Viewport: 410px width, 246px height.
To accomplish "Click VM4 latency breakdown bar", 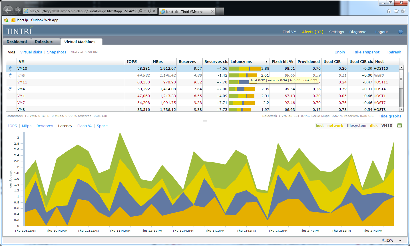I will tap(242, 89).
